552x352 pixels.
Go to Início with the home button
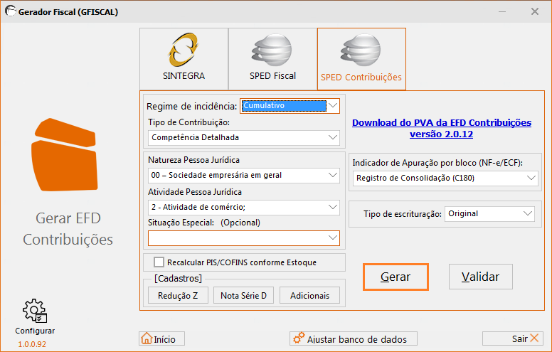(x=161, y=339)
